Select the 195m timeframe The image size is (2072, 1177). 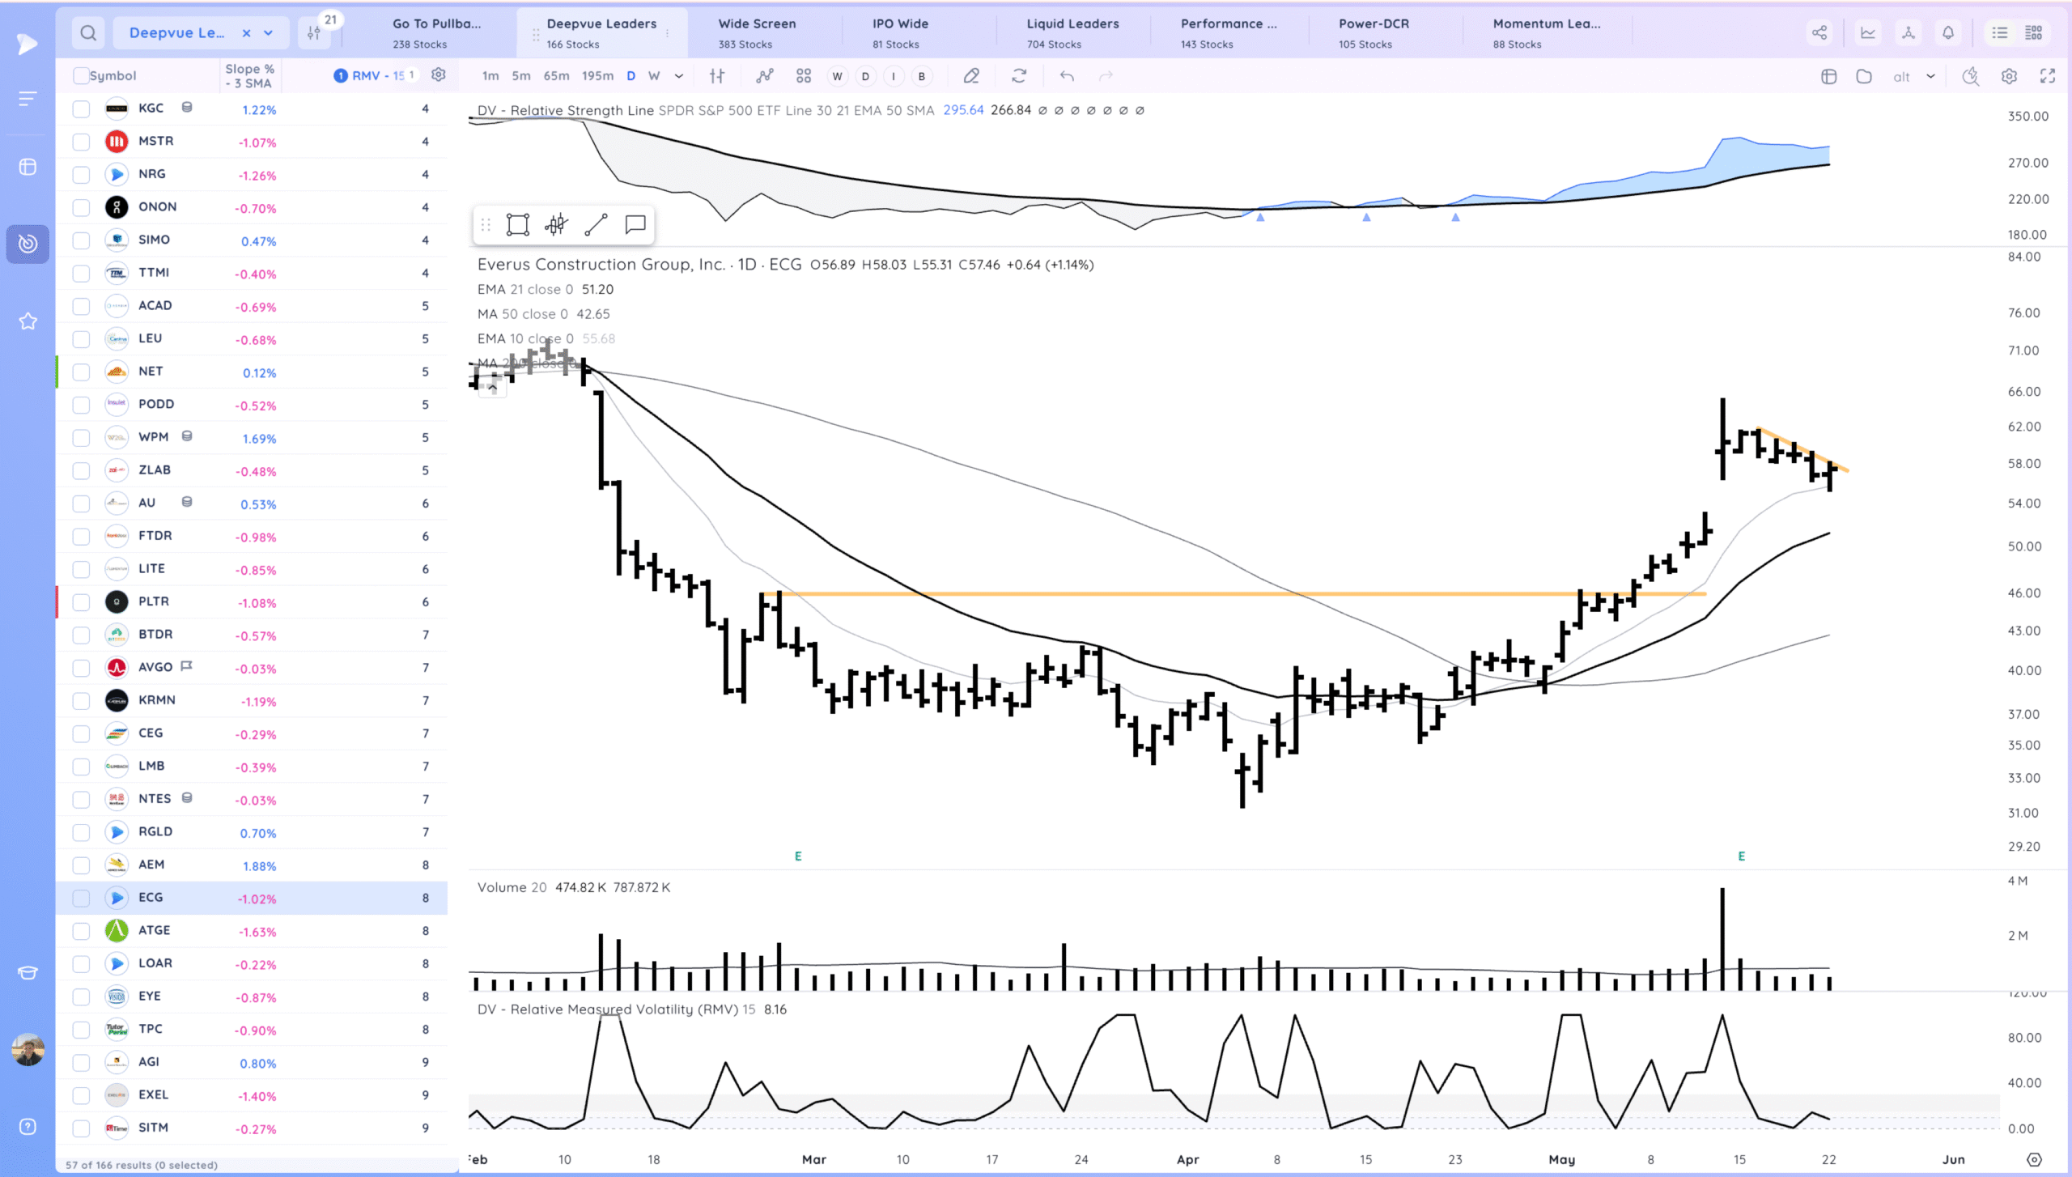(x=597, y=76)
